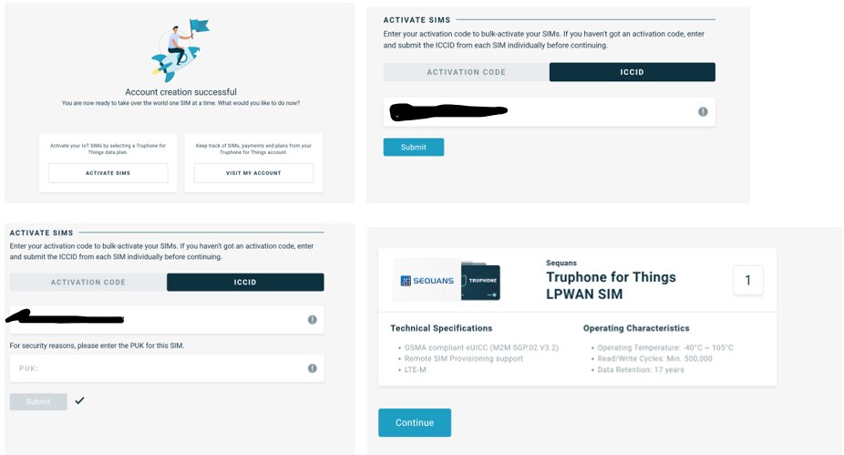844x455 pixels.
Task: Switch to ACTIVATION CODE tab above blue Submit
Action: click(x=466, y=72)
